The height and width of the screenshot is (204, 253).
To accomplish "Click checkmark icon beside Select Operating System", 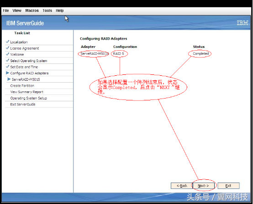I will tap(7, 60).
